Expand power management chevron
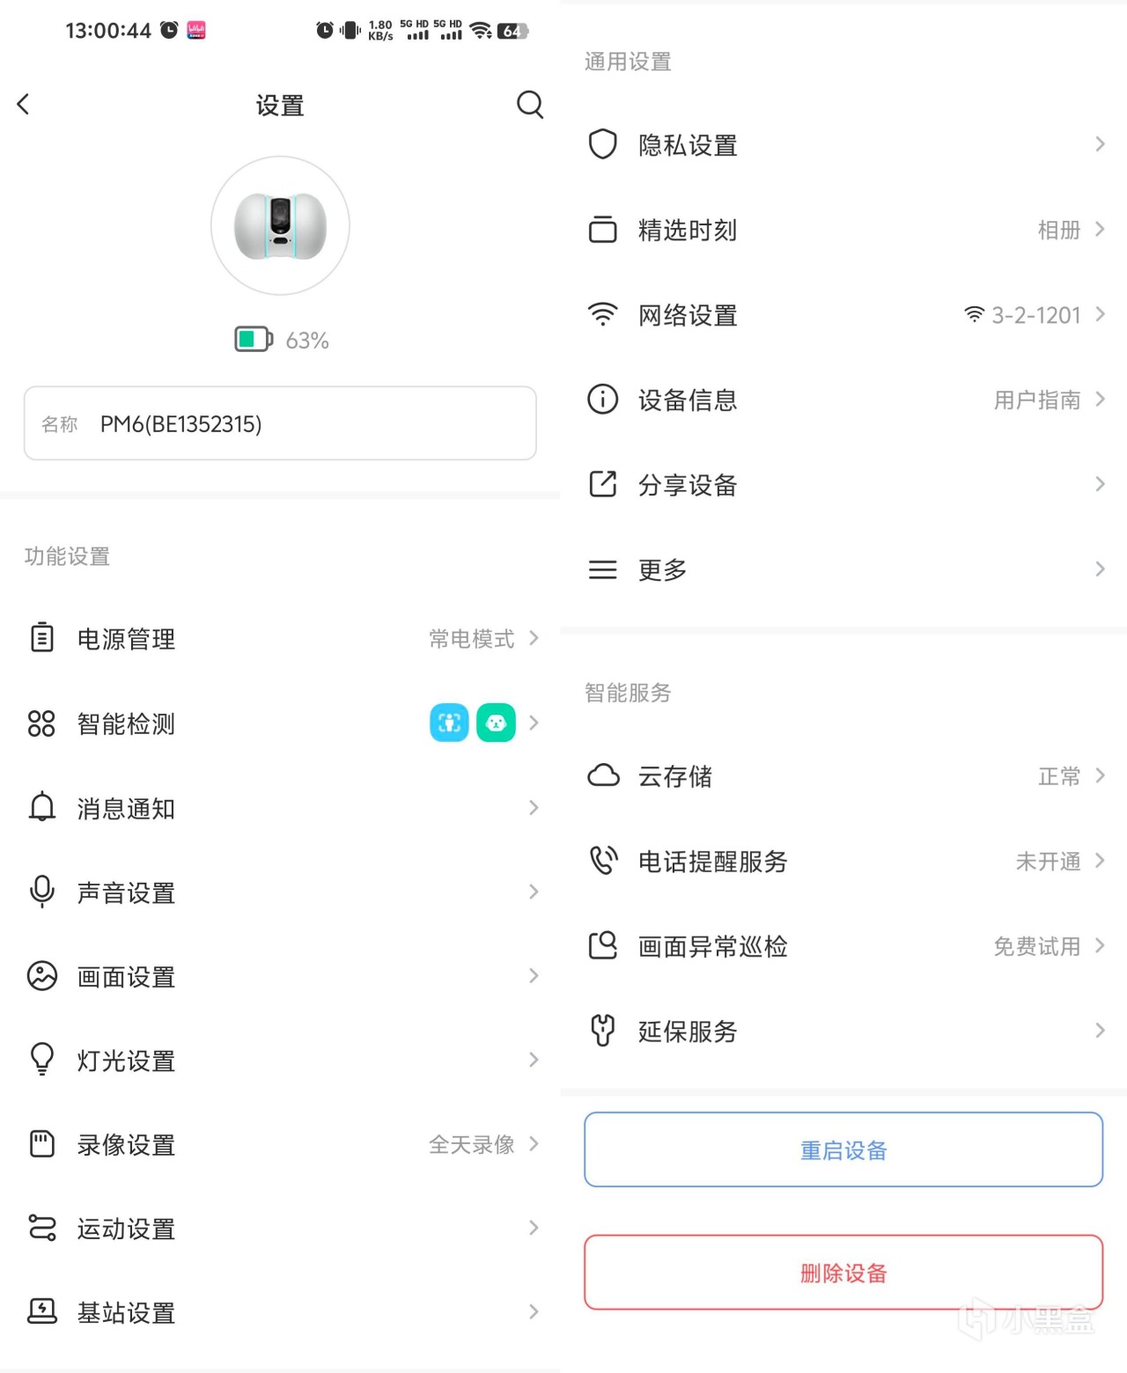 point(534,638)
